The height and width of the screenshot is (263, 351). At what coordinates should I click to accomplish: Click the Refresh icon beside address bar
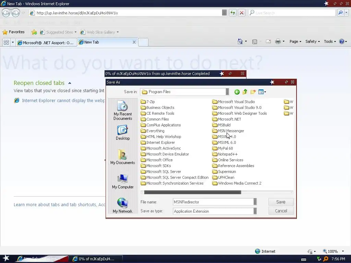point(233,13)
